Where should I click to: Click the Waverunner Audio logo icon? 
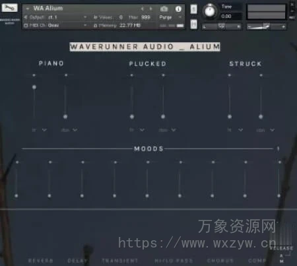click(9, 8)
